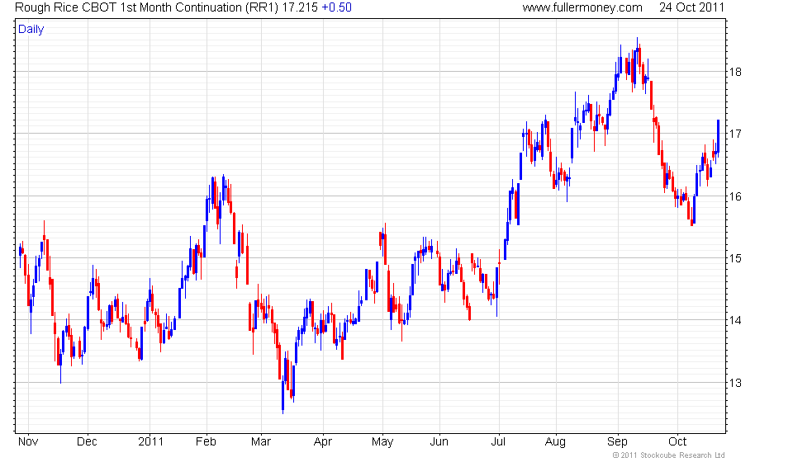
Task: Select the Nov label on time axis
Action: pos(28,442)
